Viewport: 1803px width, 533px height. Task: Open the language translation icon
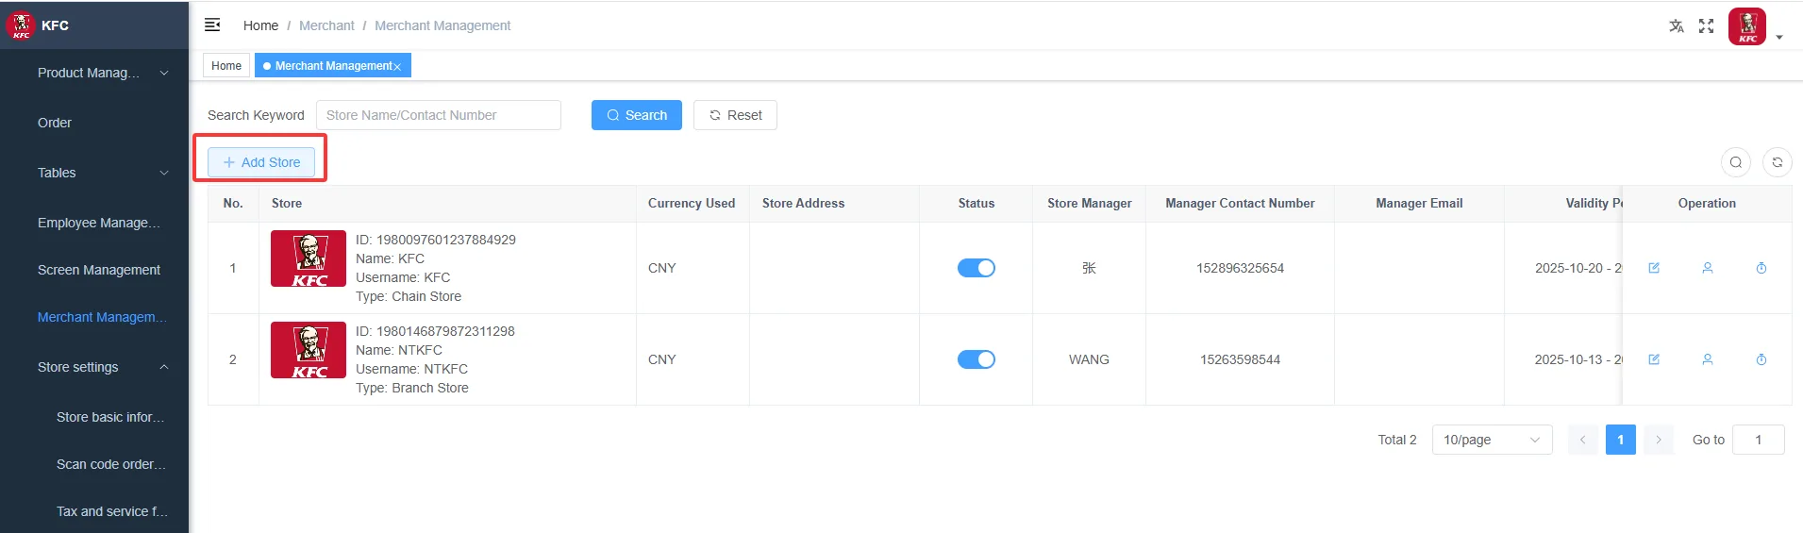click(1676, 25)
